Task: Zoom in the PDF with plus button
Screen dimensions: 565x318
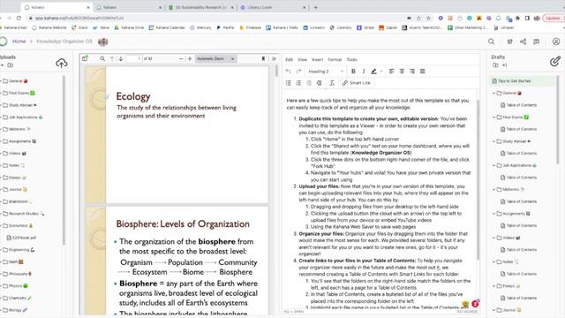Action: click(190, 59)
